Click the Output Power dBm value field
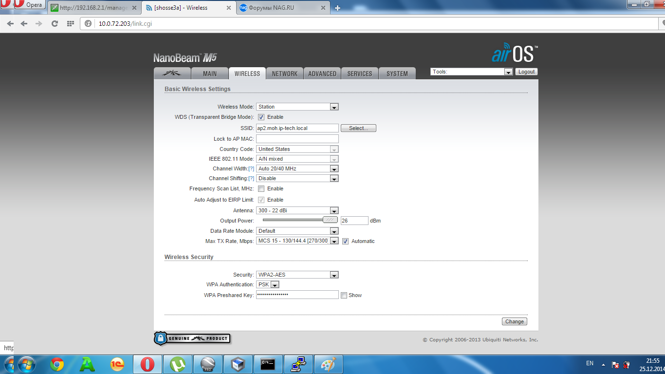Image resolution: width=665 pixels, height=374 pixels. (354, 221)
